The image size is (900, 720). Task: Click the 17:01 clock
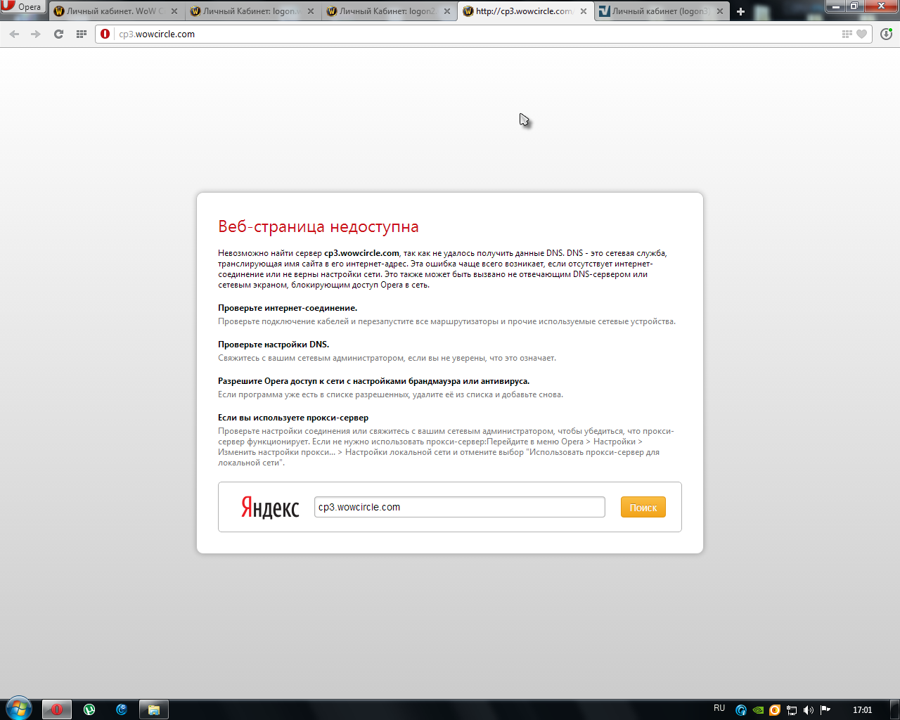click(x=862, y=710)
